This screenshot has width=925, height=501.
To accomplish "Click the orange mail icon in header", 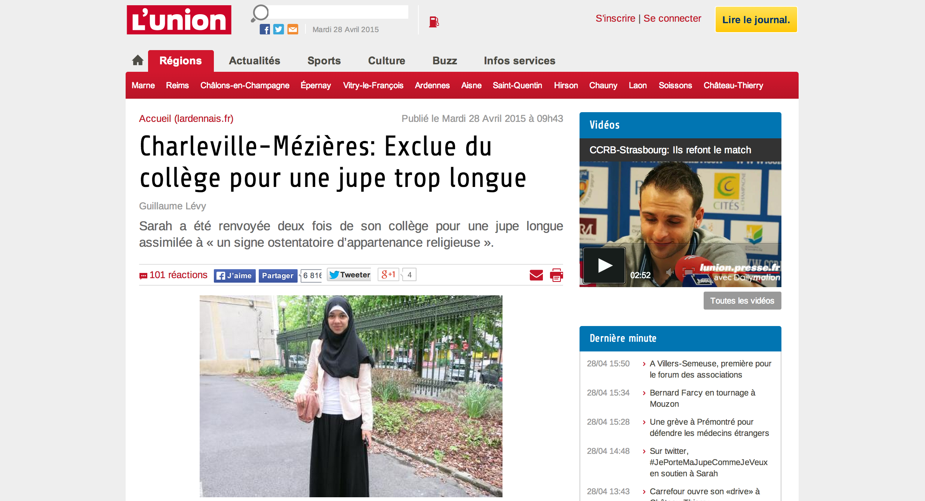I will (293, 29).
